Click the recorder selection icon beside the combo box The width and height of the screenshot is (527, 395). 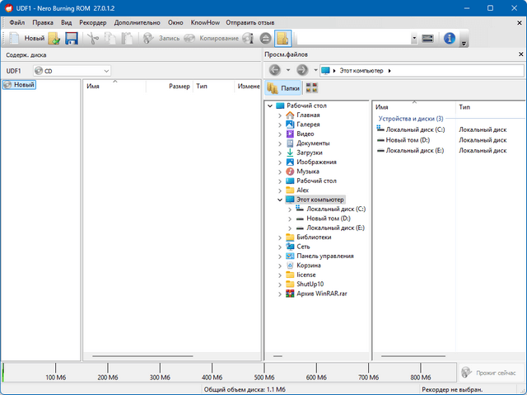click(x=428, y=38)
